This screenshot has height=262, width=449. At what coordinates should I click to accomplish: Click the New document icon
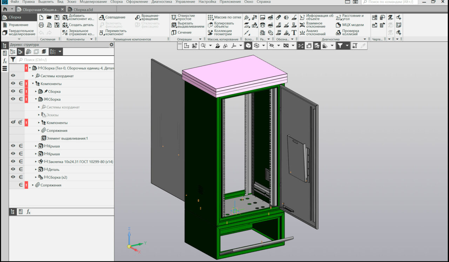pyautogui.click(x=41, y=17)
